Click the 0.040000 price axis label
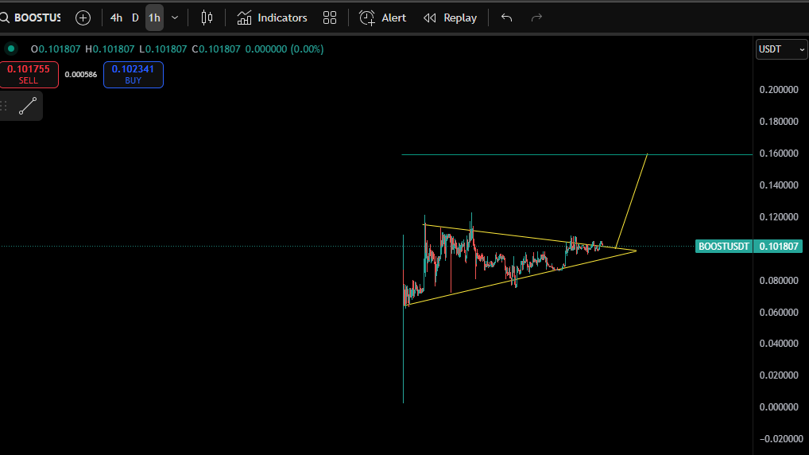This screenshot has height=455, width=809. click(x=779, y=343)
